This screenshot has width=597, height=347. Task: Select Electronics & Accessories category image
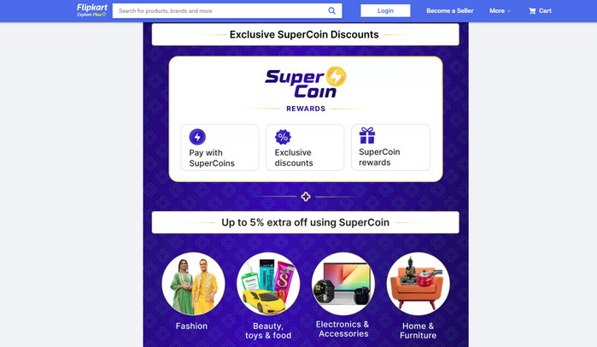click(x=342, y=285)
